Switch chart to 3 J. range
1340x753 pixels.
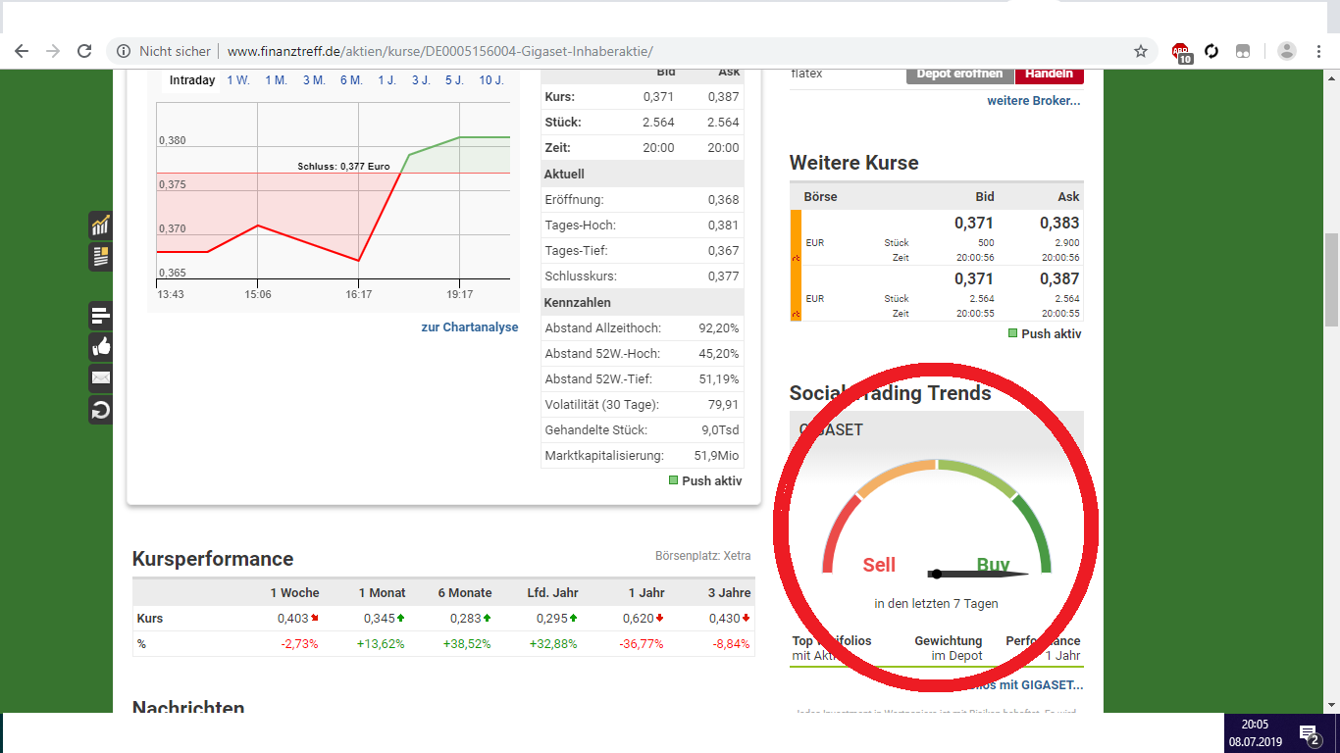tap(421, 80)
